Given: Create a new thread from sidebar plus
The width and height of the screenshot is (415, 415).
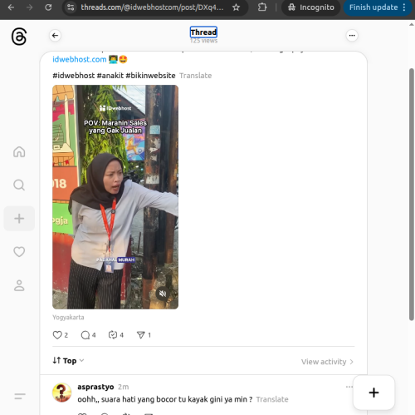Looking at the screenshot, I should tap(19, 219).
